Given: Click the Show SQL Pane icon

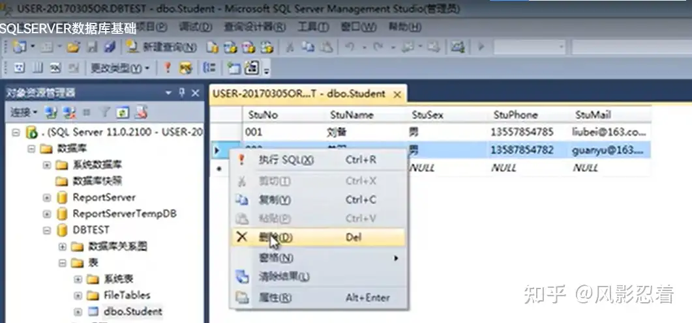Looking at the screenshot, I should click(x=55, y=68).
